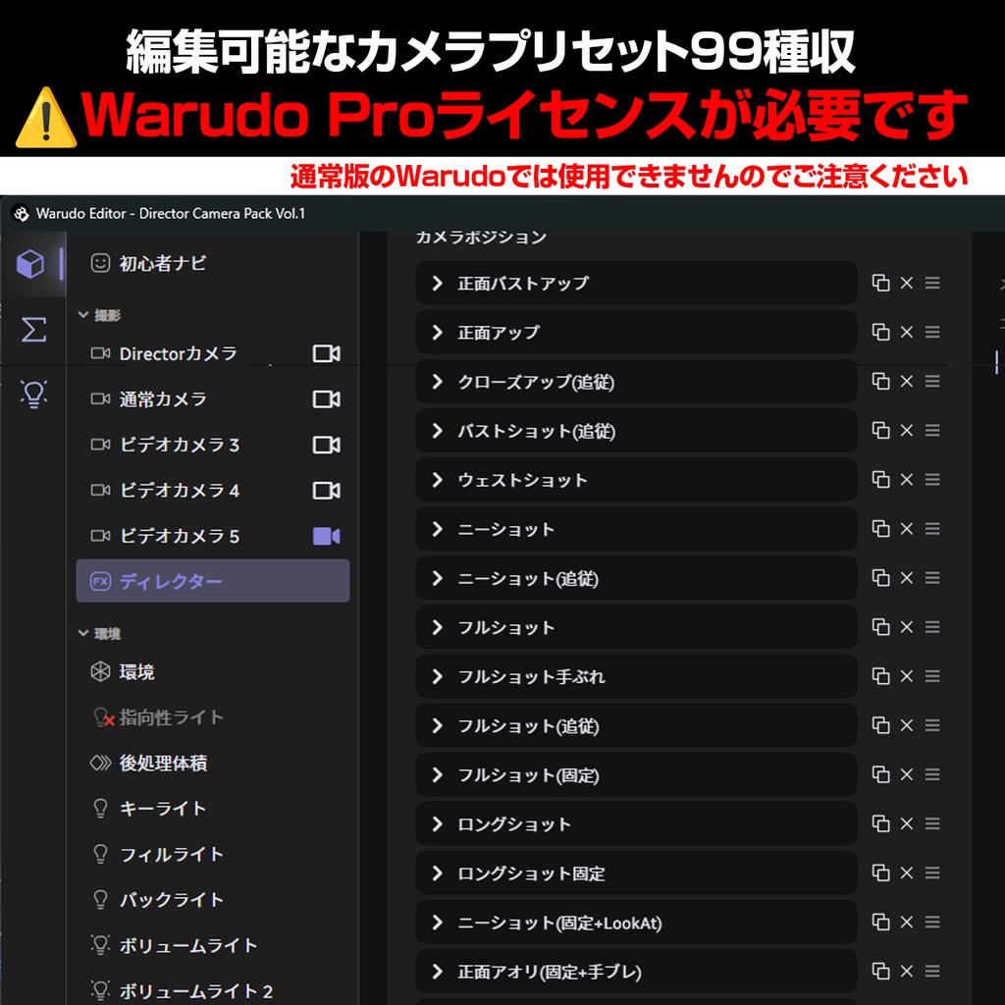The image size is (1005, 1005).
Task: Expand the バストショット(追従) preset
Action: (x=437, y=430)
